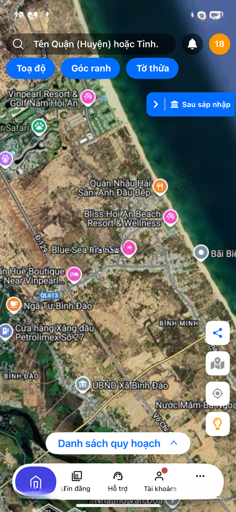Open the orange 18 counter badge
236x512 pixels.
219,44
